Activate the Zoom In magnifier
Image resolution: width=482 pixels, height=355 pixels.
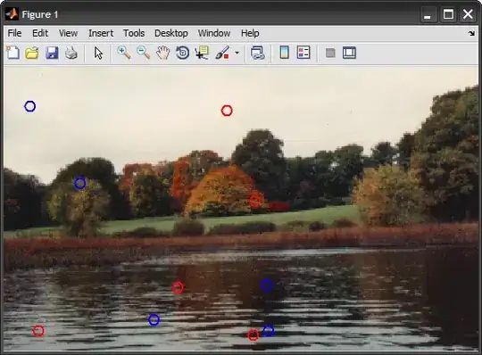(x=124, y=53)
